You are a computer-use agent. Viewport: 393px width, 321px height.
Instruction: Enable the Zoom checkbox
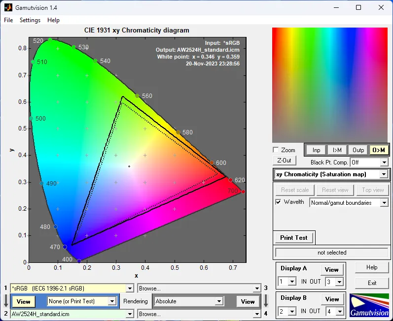pos(276,150)
